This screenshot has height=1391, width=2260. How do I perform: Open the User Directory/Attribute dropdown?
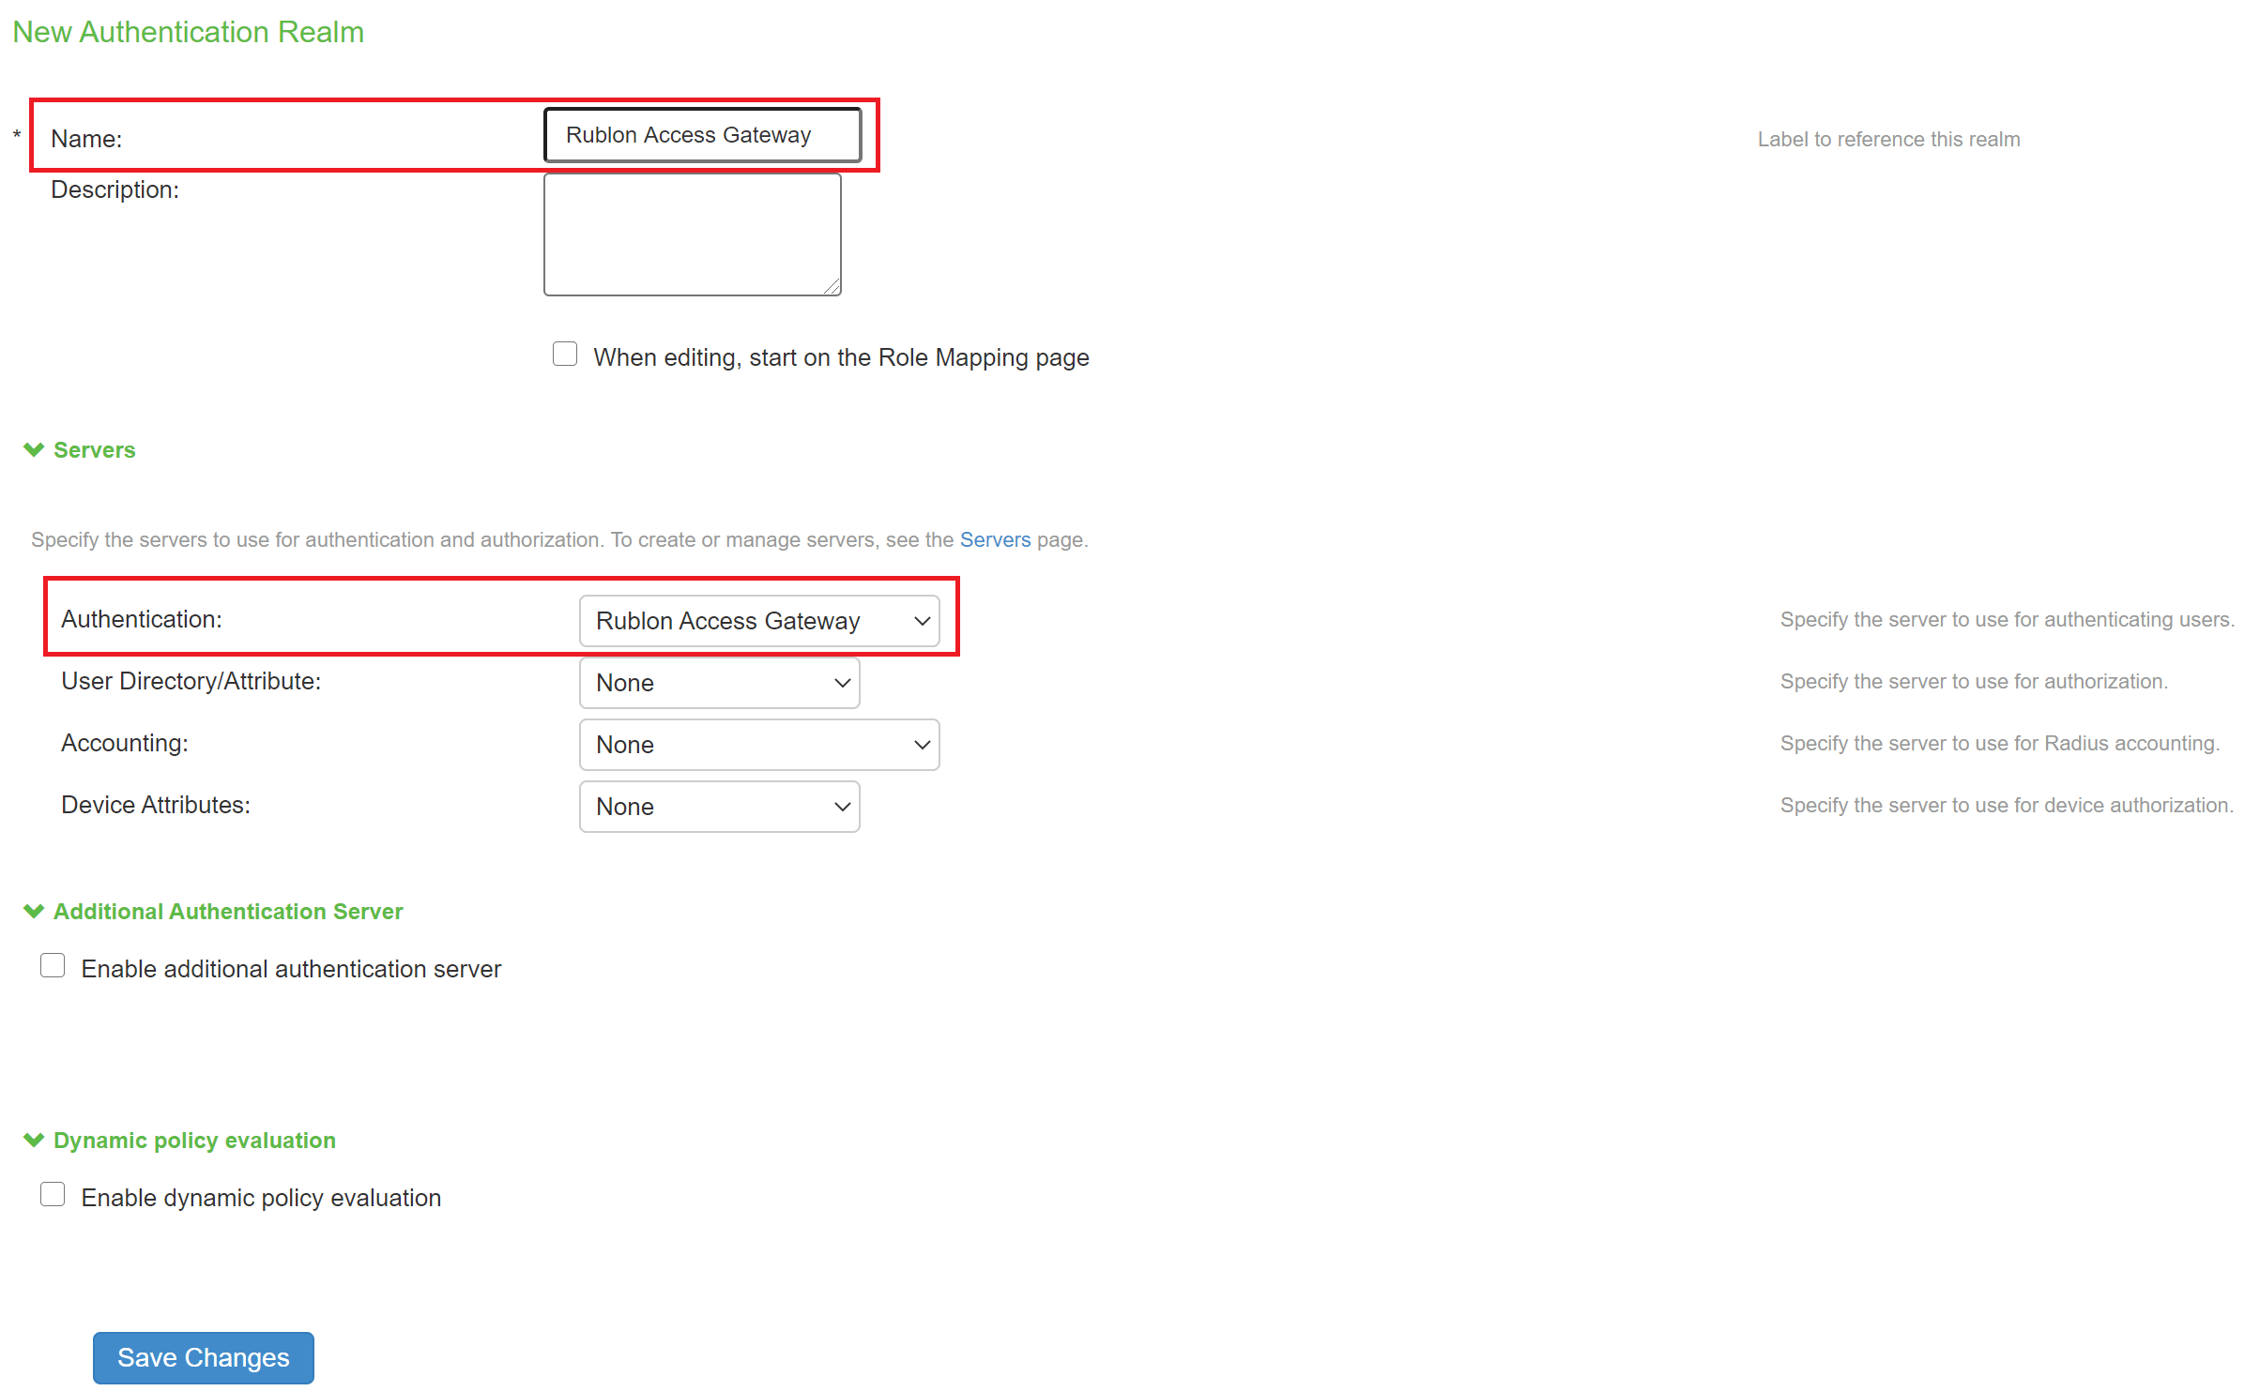[719, 683]
